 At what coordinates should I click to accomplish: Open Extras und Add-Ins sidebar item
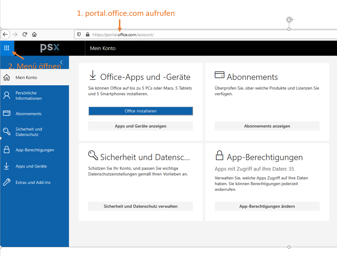pyautogui.click(x=33, y=183)
